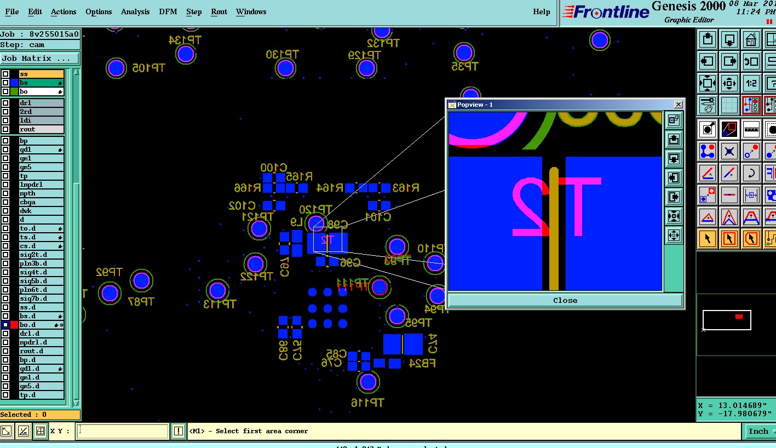Select the single triangle arrow tool in the A-shape row

708,217
